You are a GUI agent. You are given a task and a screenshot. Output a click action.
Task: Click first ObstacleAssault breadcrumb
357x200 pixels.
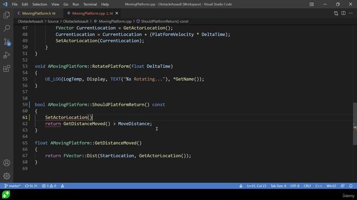point(30,21)
